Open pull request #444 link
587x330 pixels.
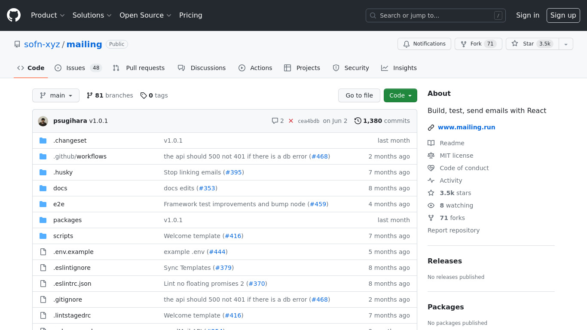click(x=217, y=252)
